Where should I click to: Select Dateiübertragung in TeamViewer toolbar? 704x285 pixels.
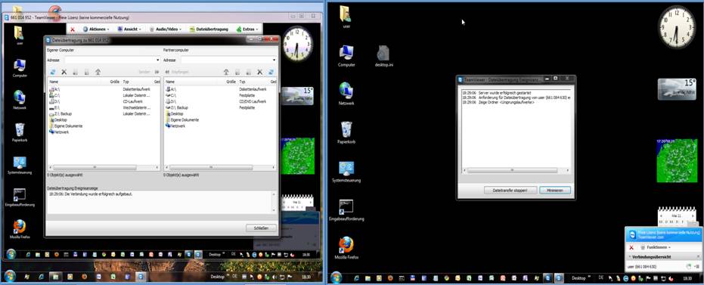point(209,29)
